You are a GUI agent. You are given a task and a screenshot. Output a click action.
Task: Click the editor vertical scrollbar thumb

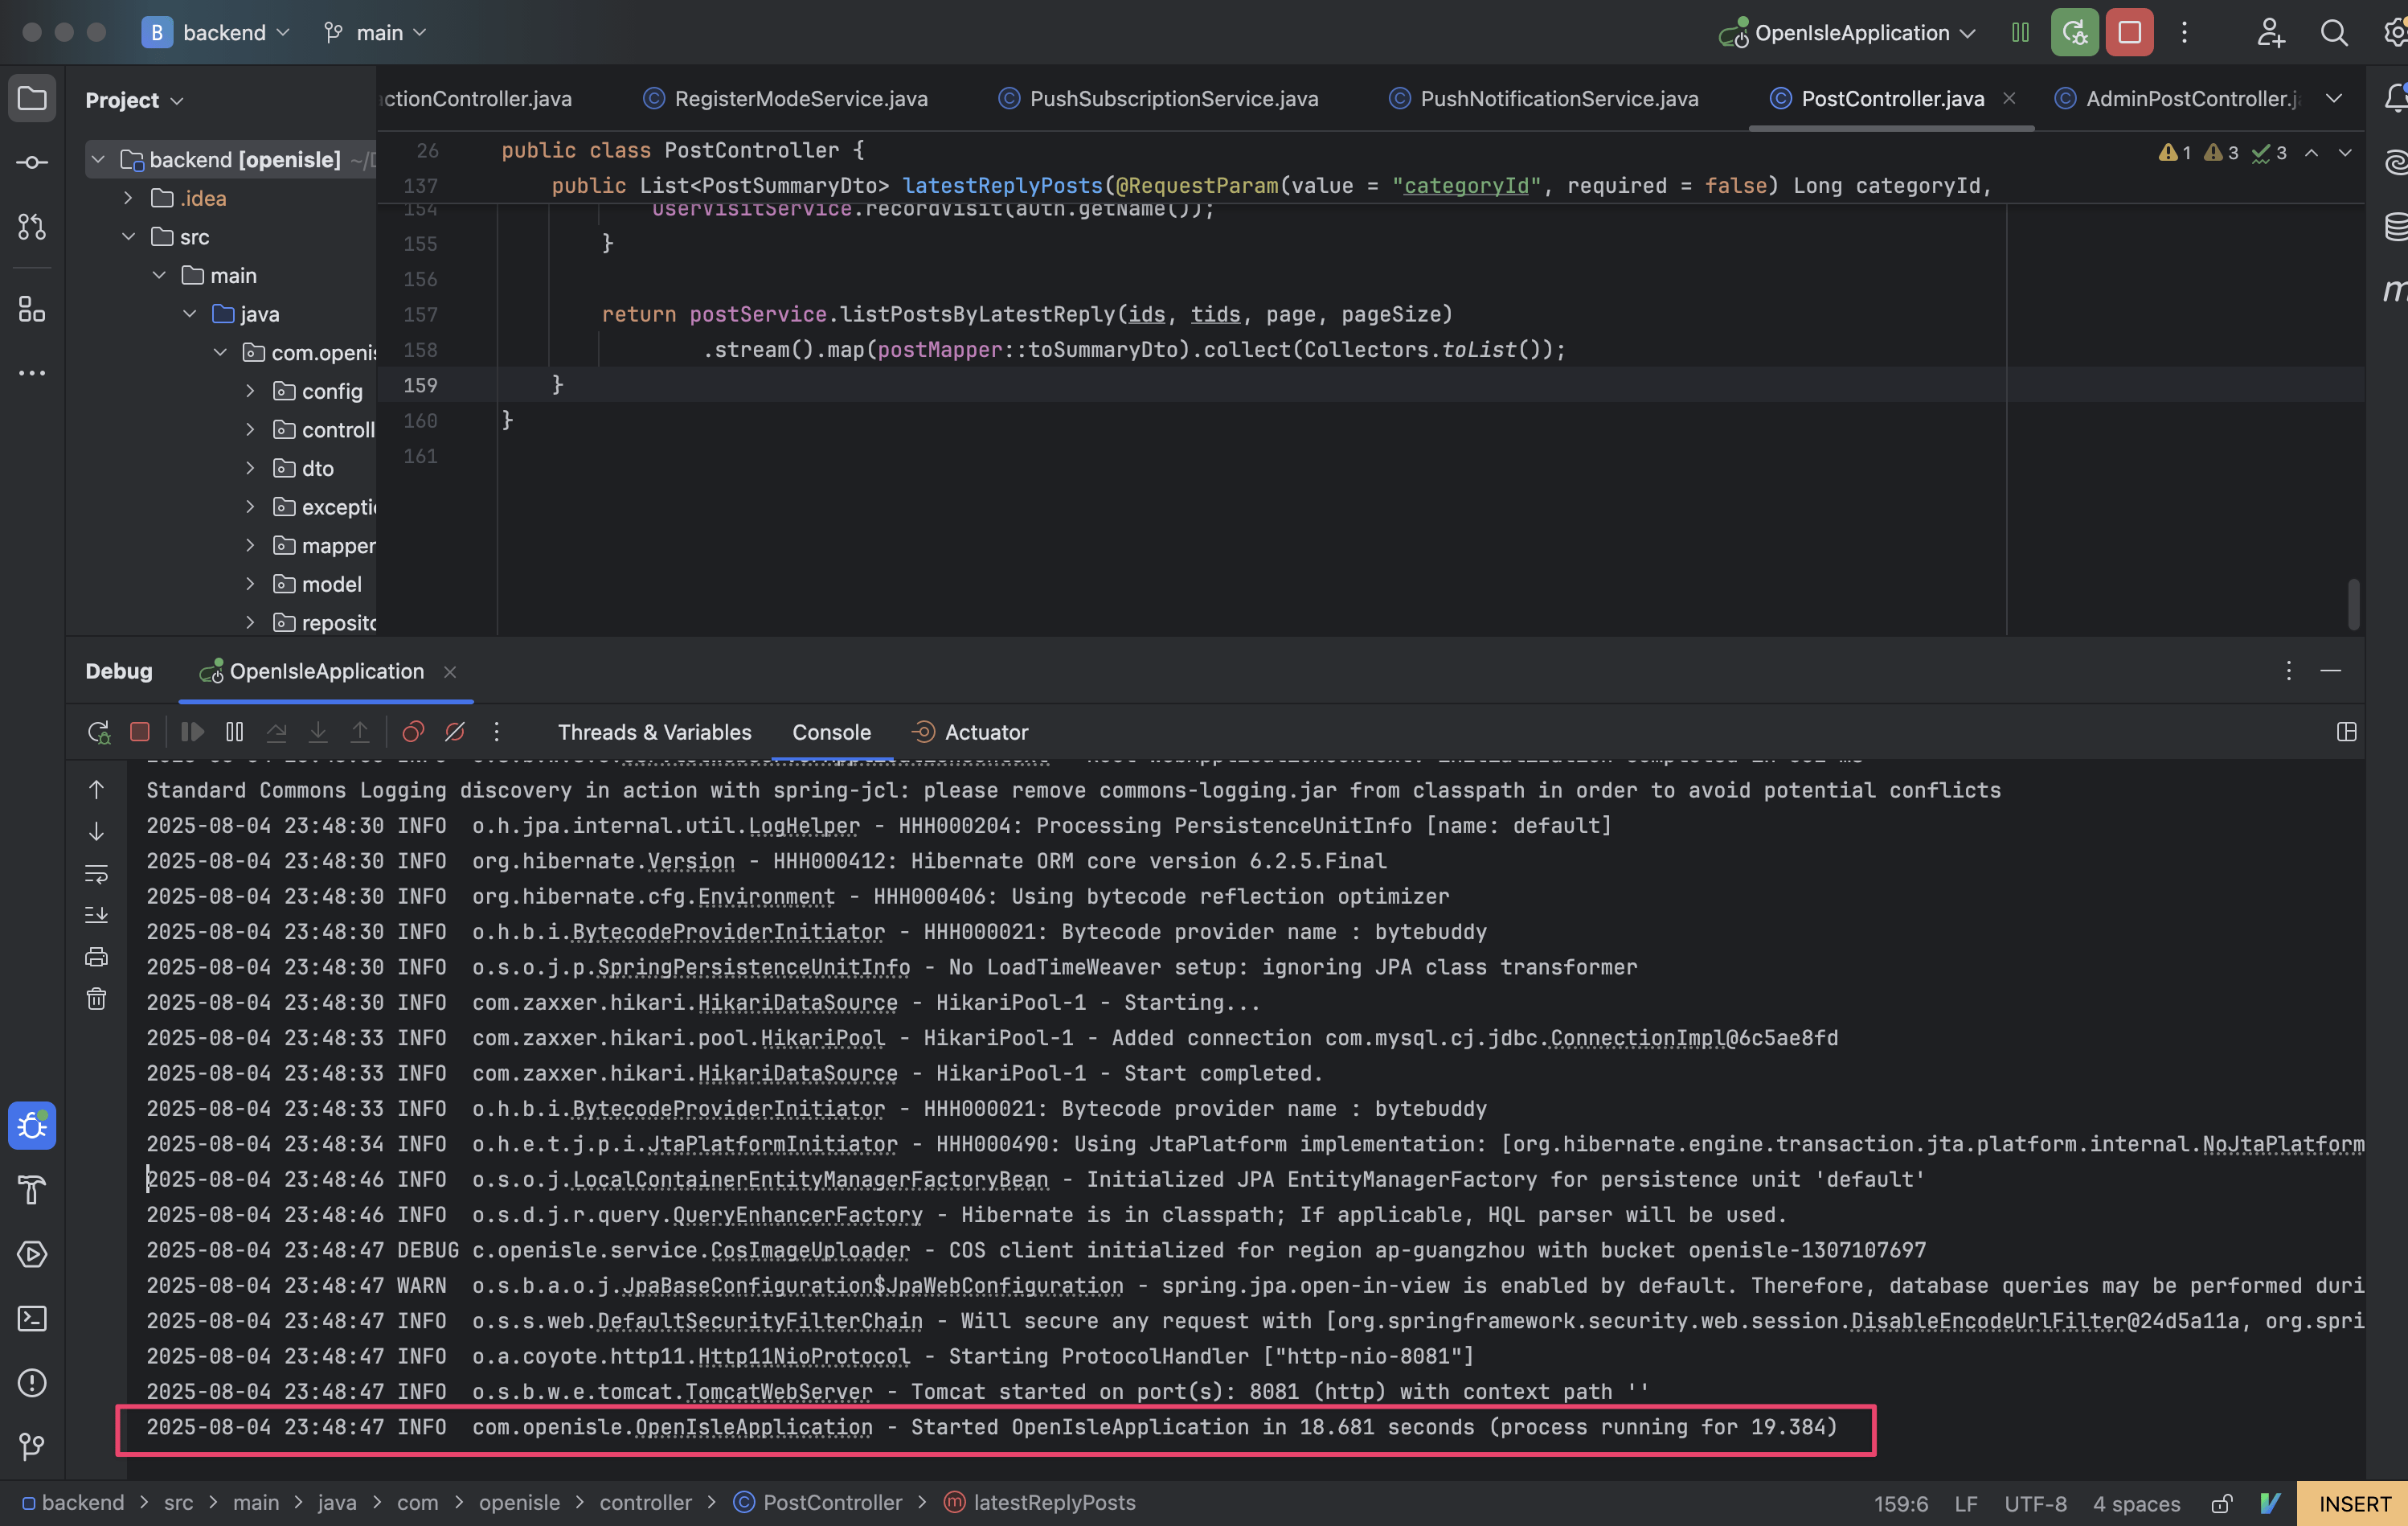[2354, 603]
